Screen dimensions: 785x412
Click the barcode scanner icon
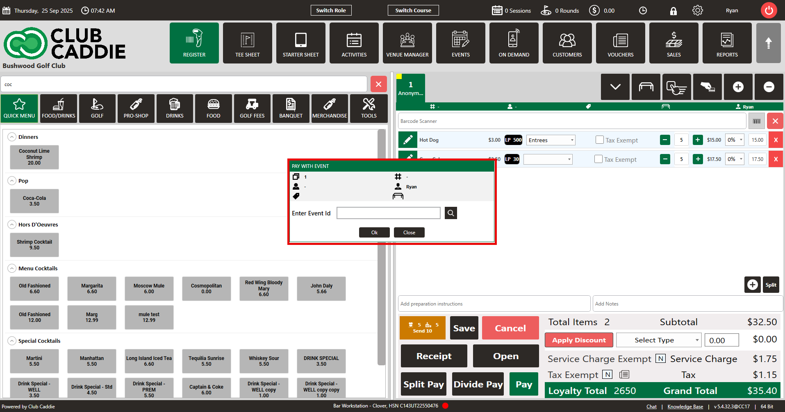click(756, 121)
